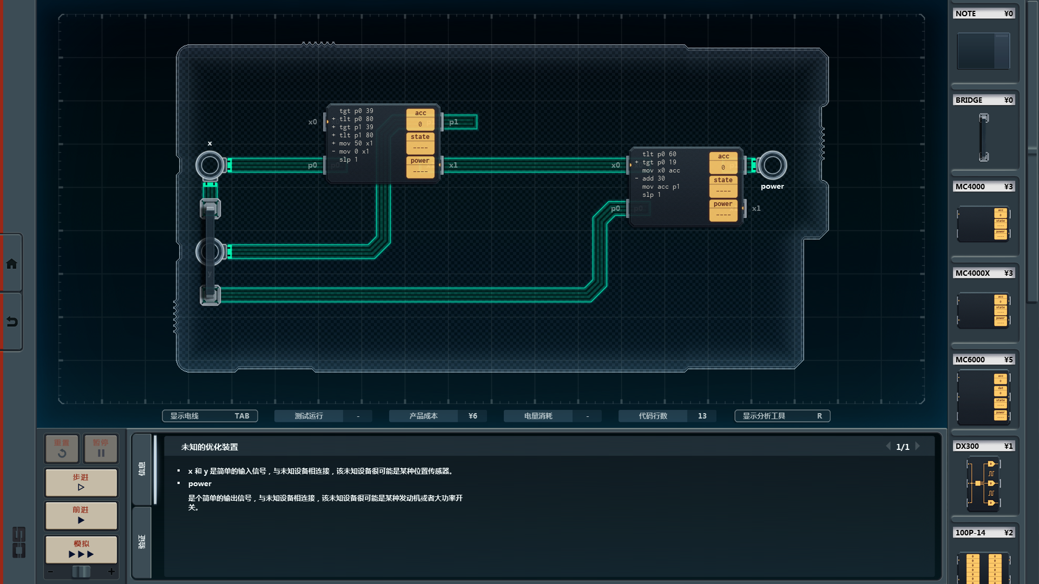Toggle analysis tool display (显示分析工具 R)

(782, 416)
